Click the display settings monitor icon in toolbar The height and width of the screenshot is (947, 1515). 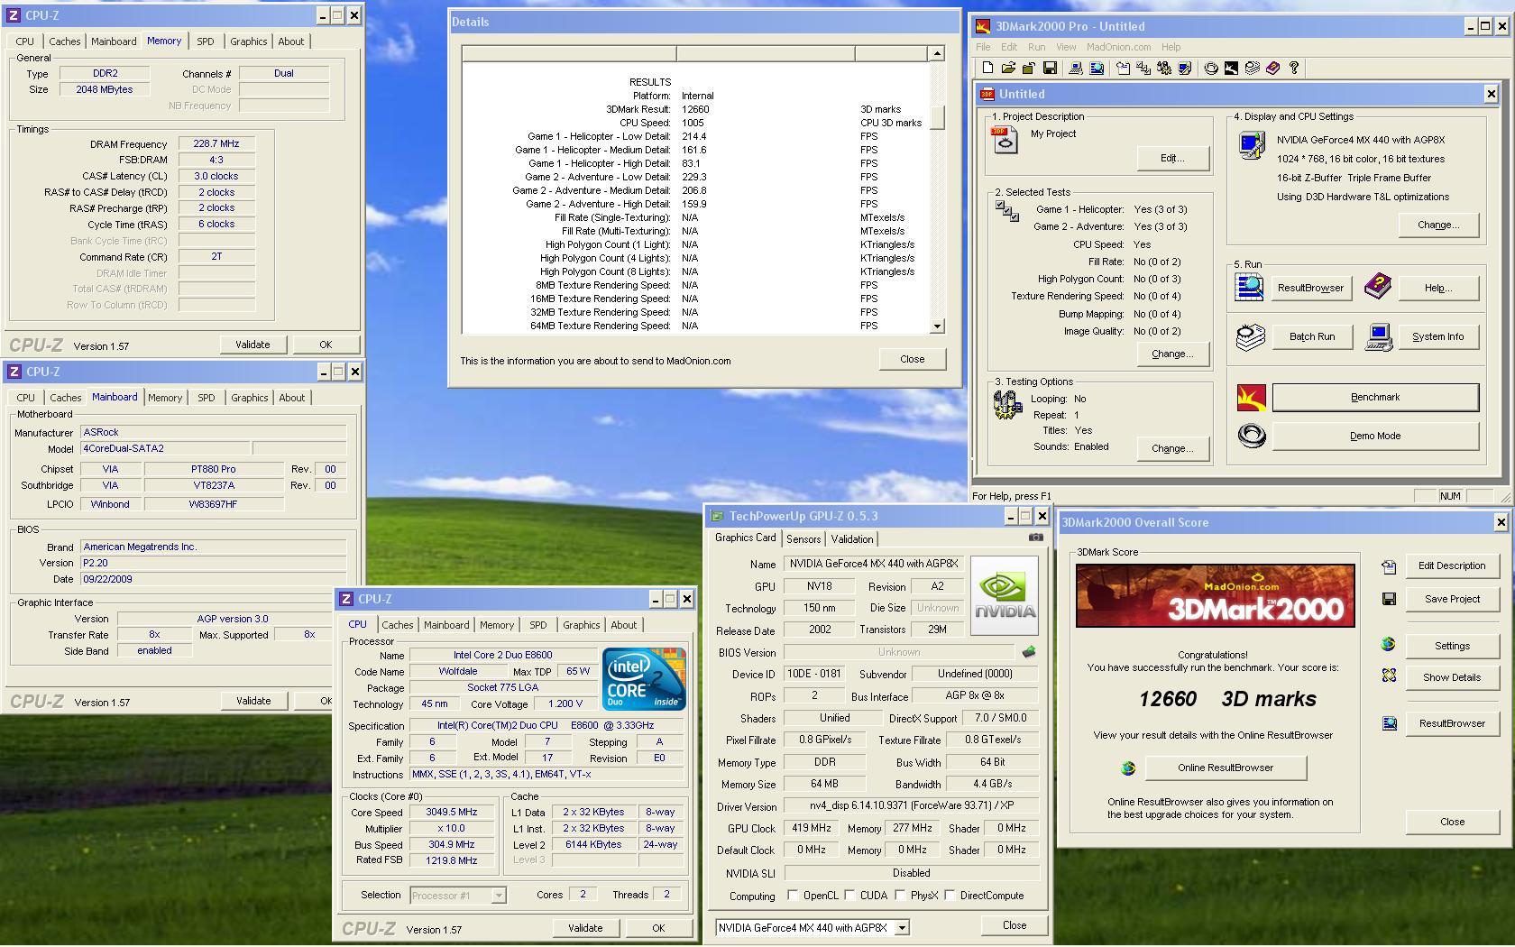point(1185,68)
